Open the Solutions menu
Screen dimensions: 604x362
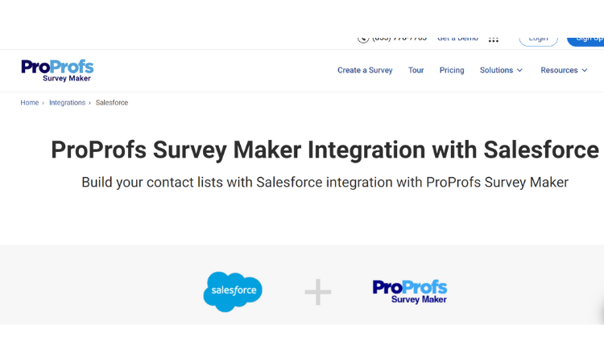coord(501,71)
